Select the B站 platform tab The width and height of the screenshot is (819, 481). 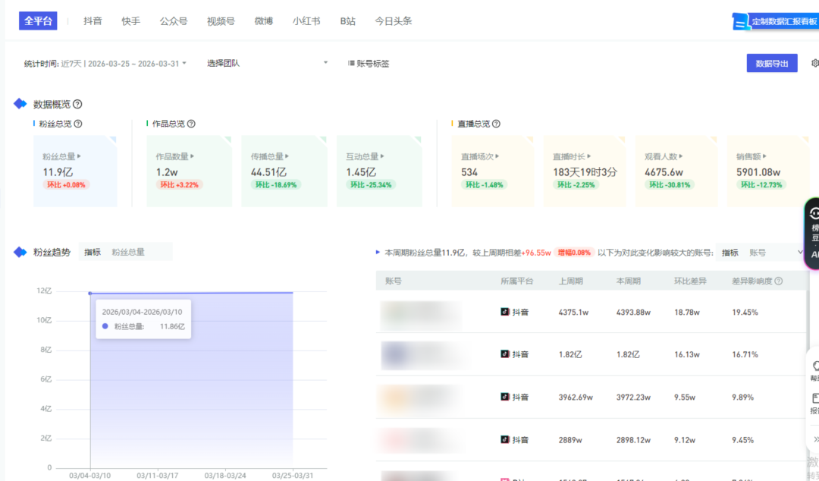pyautogui.click(x=347, y=21)
